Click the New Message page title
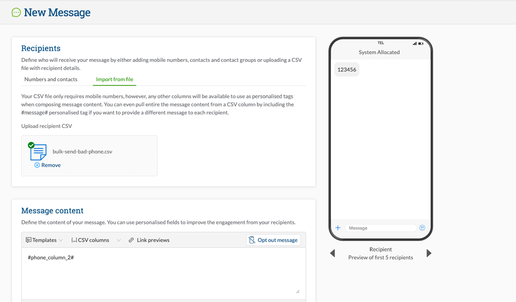The height and width of the screenshot is (302, 516). (x=57, y=13)
